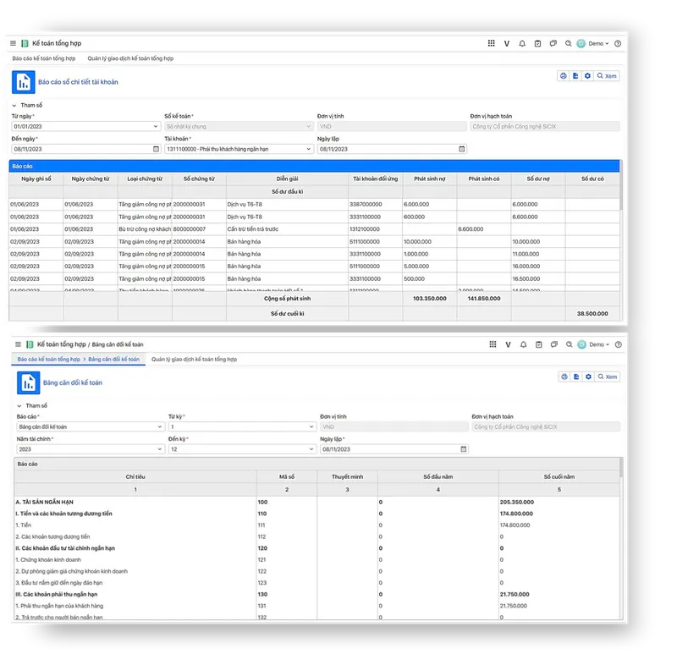Screen dimensions: 677x665
Task: Open settings gear for the balance sheet report
Action: 588,376
